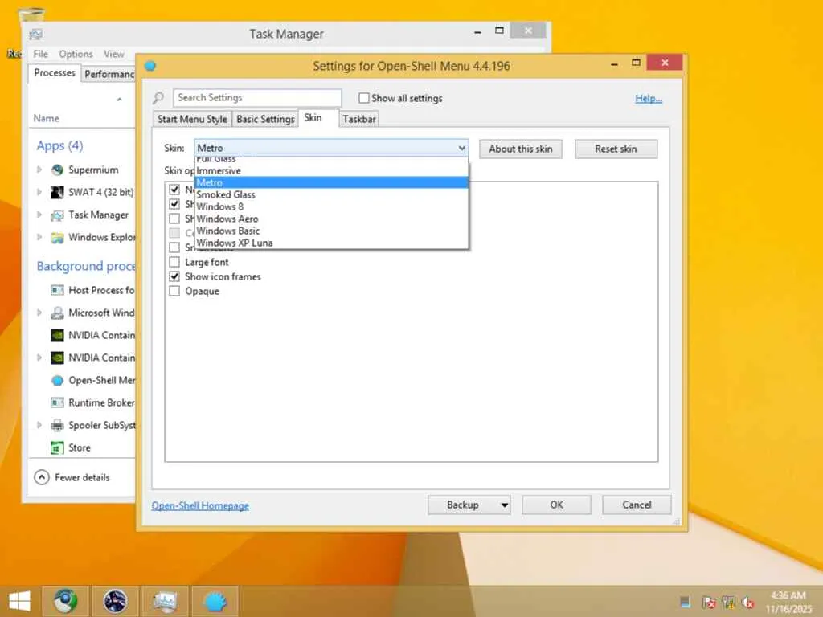
Task: Toggle Show all settings checkbox
Action: point(364,98)
